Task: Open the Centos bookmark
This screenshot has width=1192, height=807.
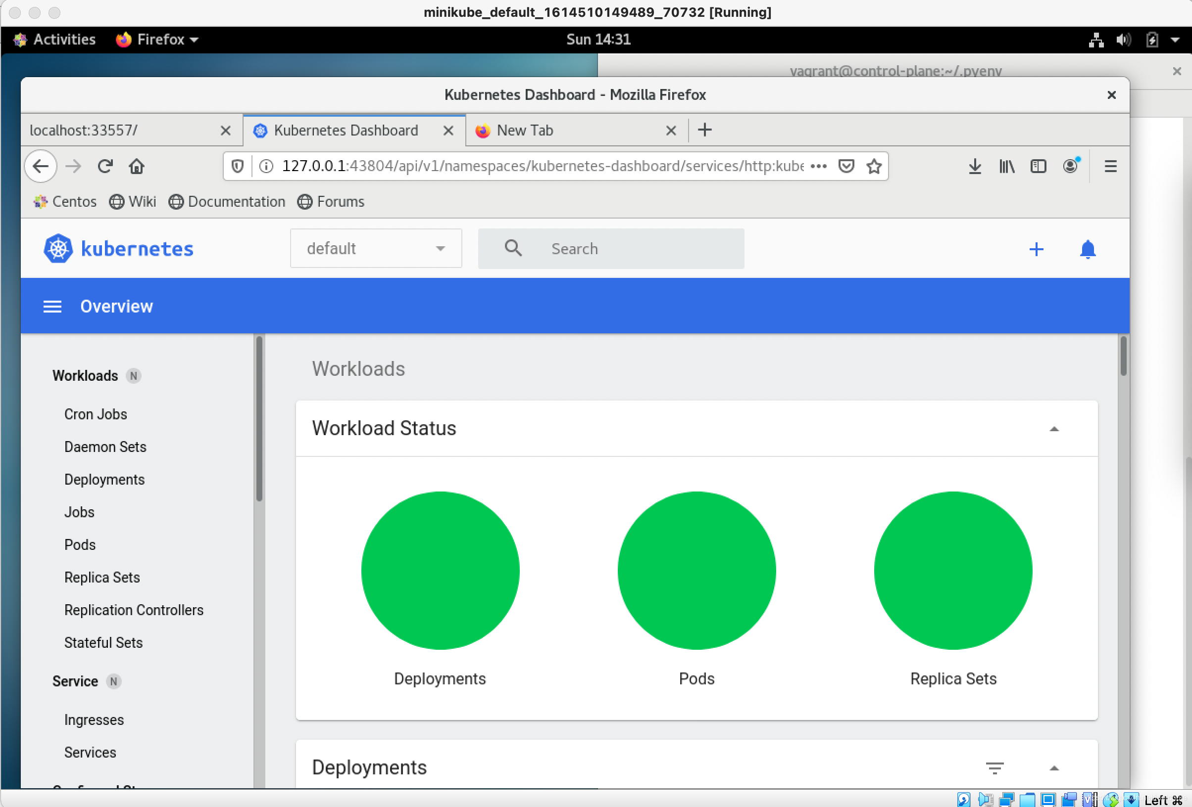Action: [x=65, y=202]
